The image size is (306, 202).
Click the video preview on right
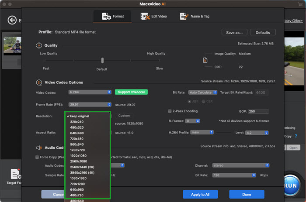(x=294, y=62)
